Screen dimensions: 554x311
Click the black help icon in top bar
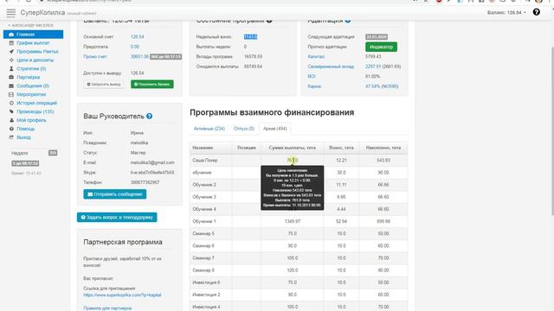[536, 12]
